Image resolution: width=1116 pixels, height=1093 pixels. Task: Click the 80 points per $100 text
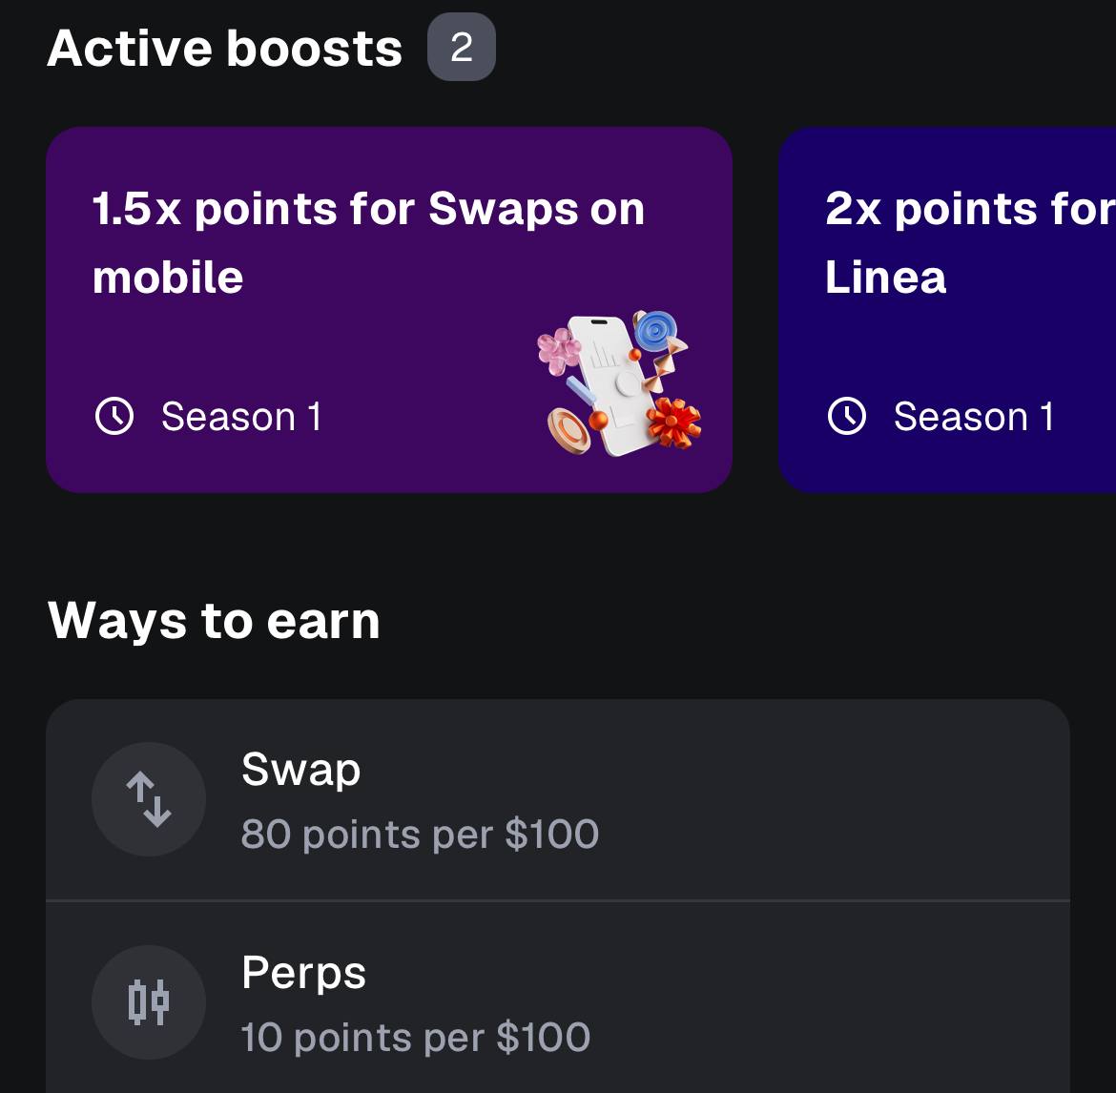click(x=420, y=835)
